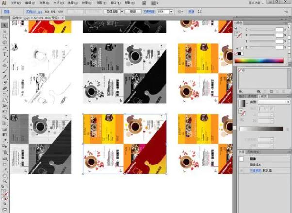
Task: Open the 图像描摹 preset dropdown arrow
Action: tap(122, 11)
